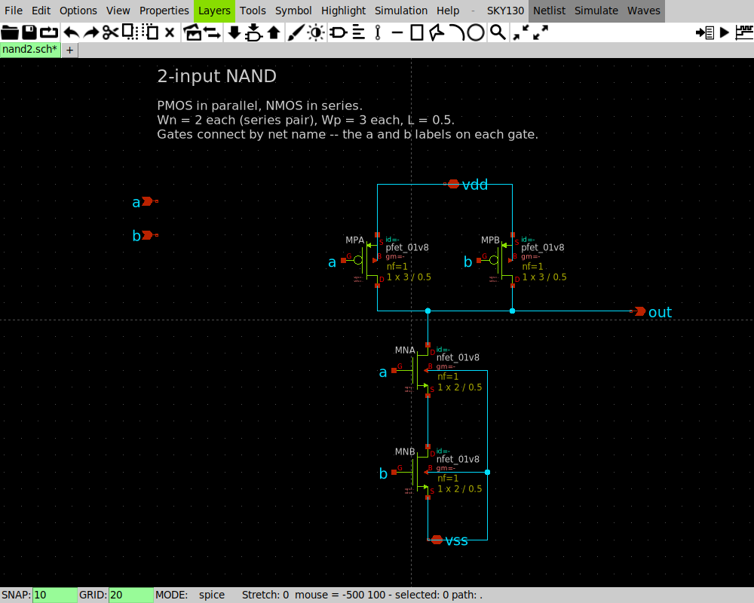This screenshot has width=754, height=603.
Task: Open the Tools menu
Action: coord(253,11)
